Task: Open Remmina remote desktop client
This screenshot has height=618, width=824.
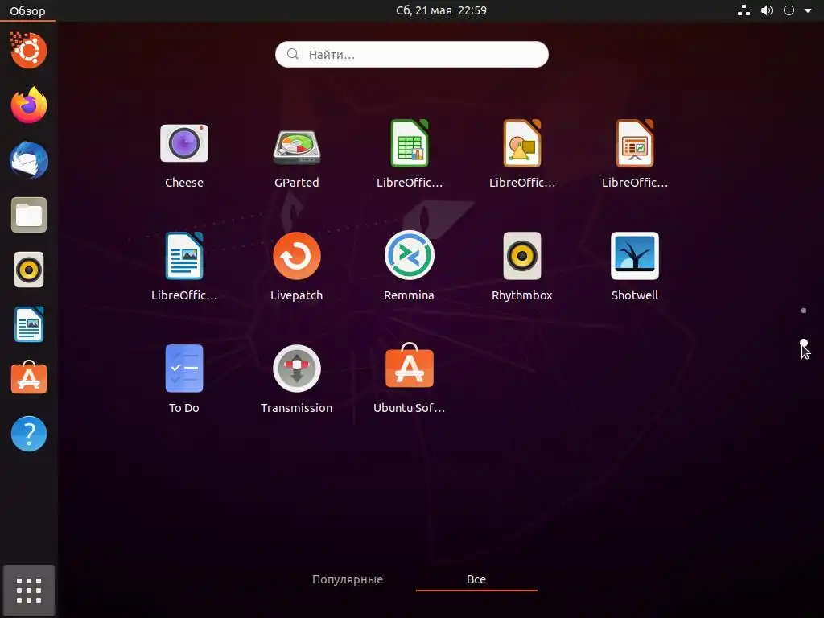Action: (410, 255)
